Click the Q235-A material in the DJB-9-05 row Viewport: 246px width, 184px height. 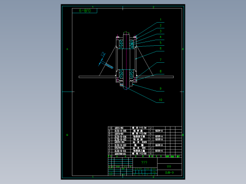(159, 131)
